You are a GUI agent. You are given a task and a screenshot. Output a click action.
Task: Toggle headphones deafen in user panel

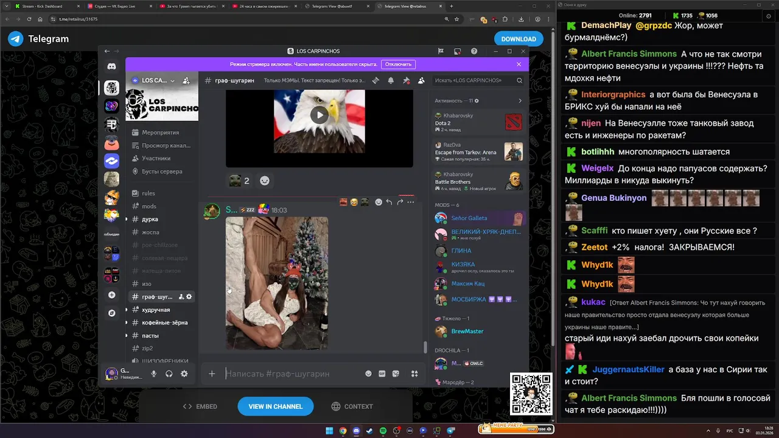(x=169, y=374)
